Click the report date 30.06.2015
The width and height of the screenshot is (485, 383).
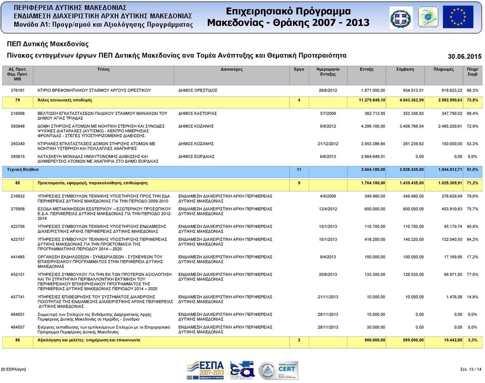465,56
